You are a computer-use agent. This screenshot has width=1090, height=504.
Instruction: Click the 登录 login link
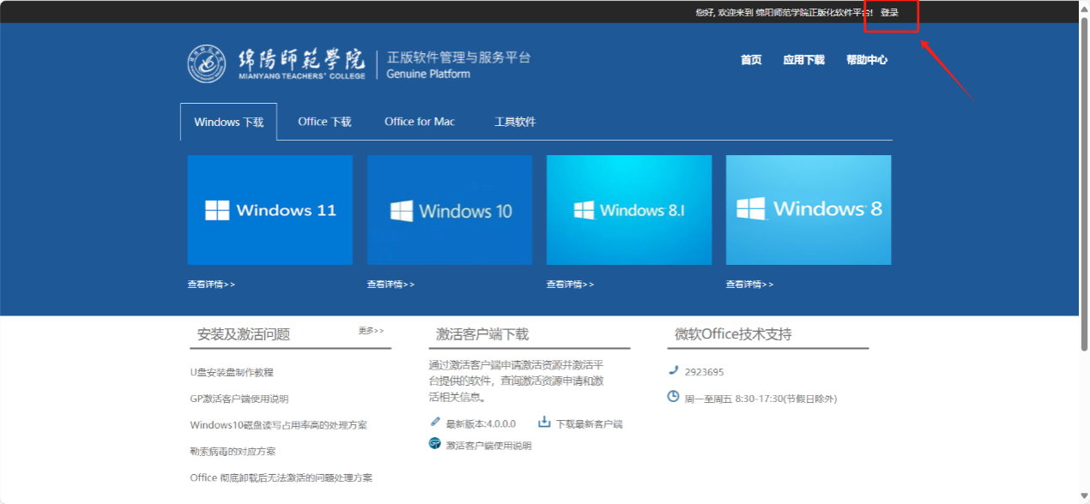[889, 13]
